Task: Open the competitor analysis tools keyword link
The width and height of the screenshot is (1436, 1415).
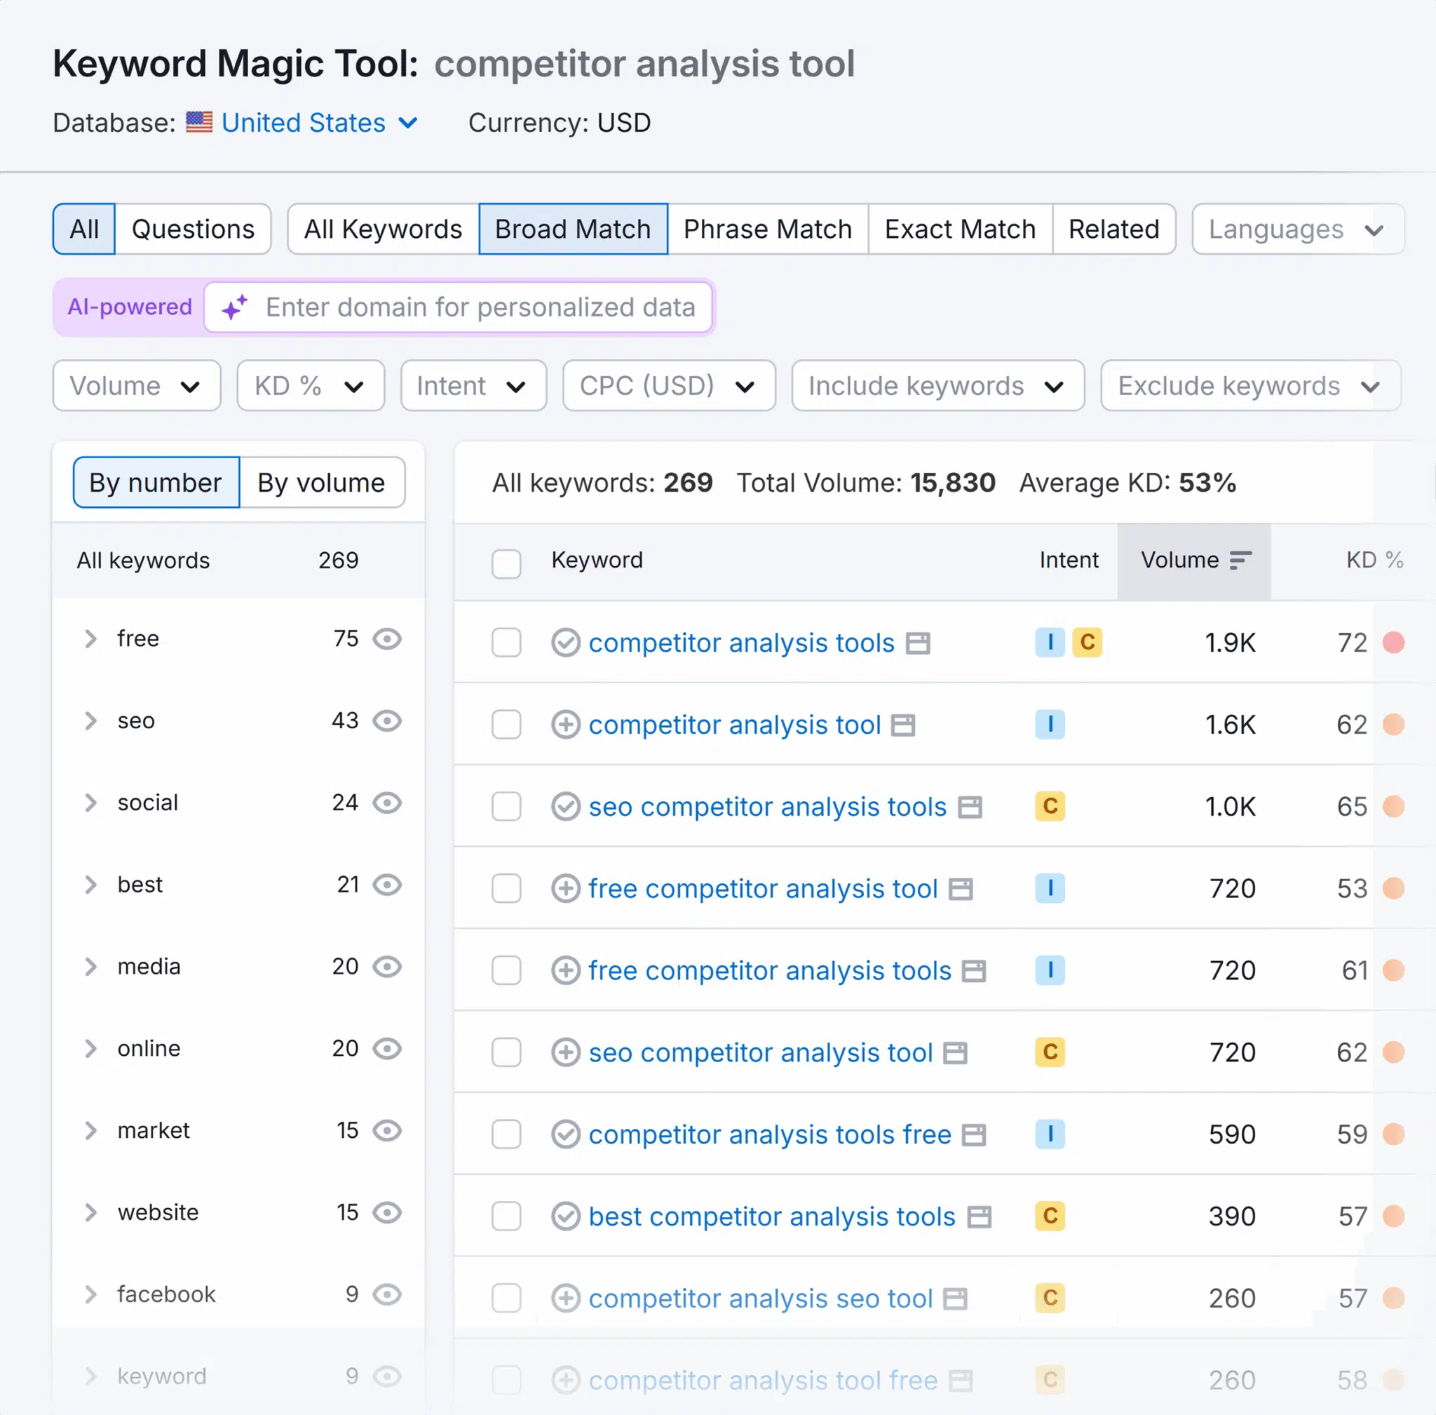Action: [741, 643]
